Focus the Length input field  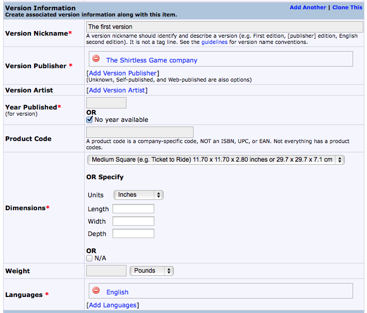133,209
